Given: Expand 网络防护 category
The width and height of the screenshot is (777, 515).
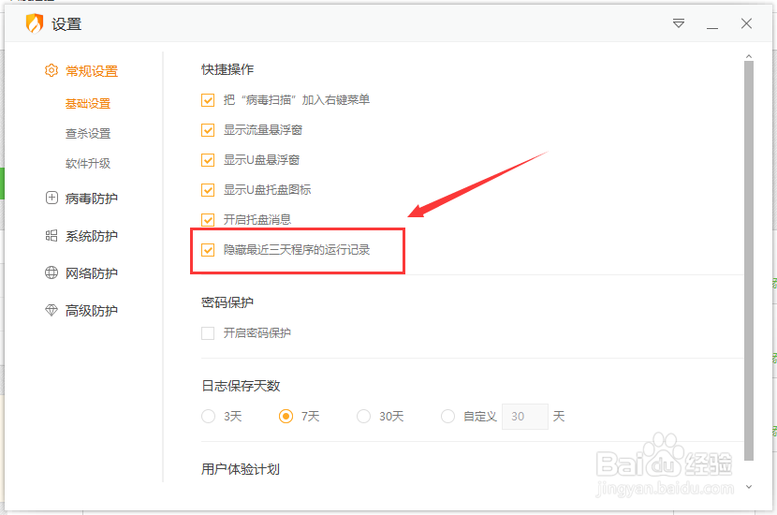Looking at the screenshot, I should pyautogui.click(x=92, y=273).
